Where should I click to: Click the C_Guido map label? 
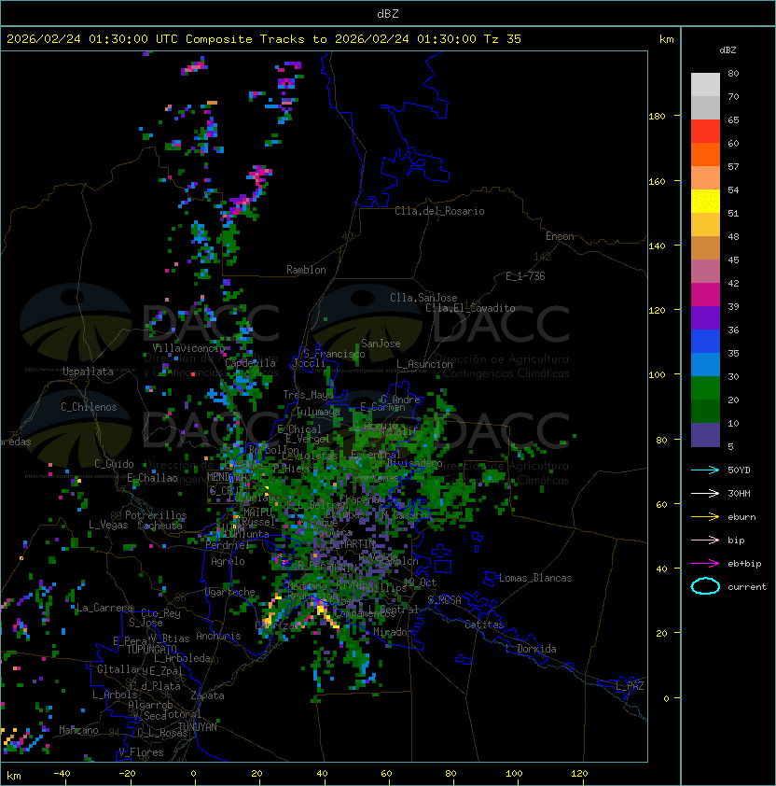click(114, 464)
